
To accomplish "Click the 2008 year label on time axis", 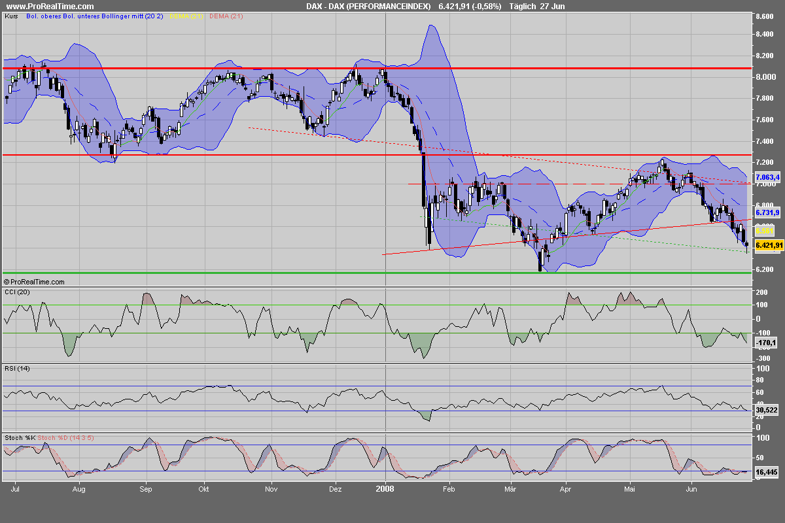I will (x=386, y=488).
